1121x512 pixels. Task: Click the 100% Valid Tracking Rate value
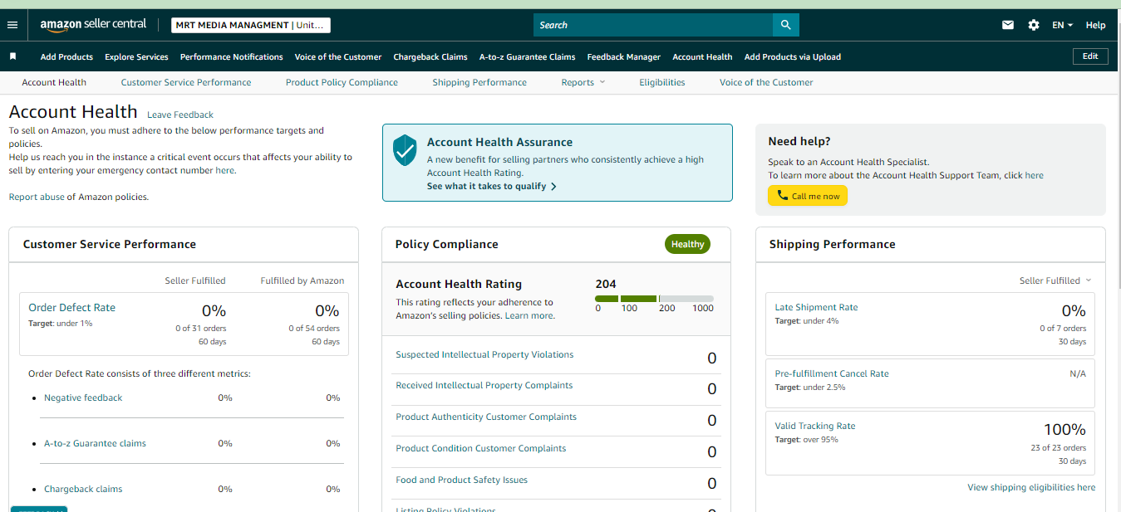[1064, 430]
